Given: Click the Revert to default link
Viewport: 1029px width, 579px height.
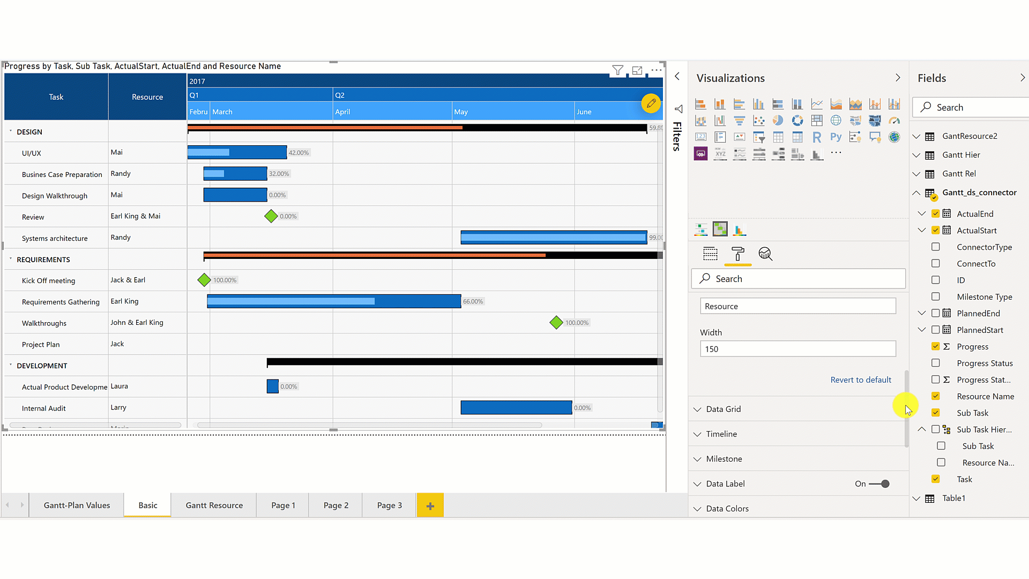Looking at the screenshot, I should 860,380.
